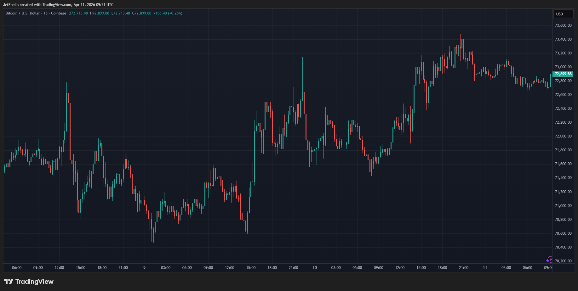Click the JetEncila created with TradingView.com caption
The height and width of the screenshot is (291, 578).
pyautogui.click(x=58, y=5)
